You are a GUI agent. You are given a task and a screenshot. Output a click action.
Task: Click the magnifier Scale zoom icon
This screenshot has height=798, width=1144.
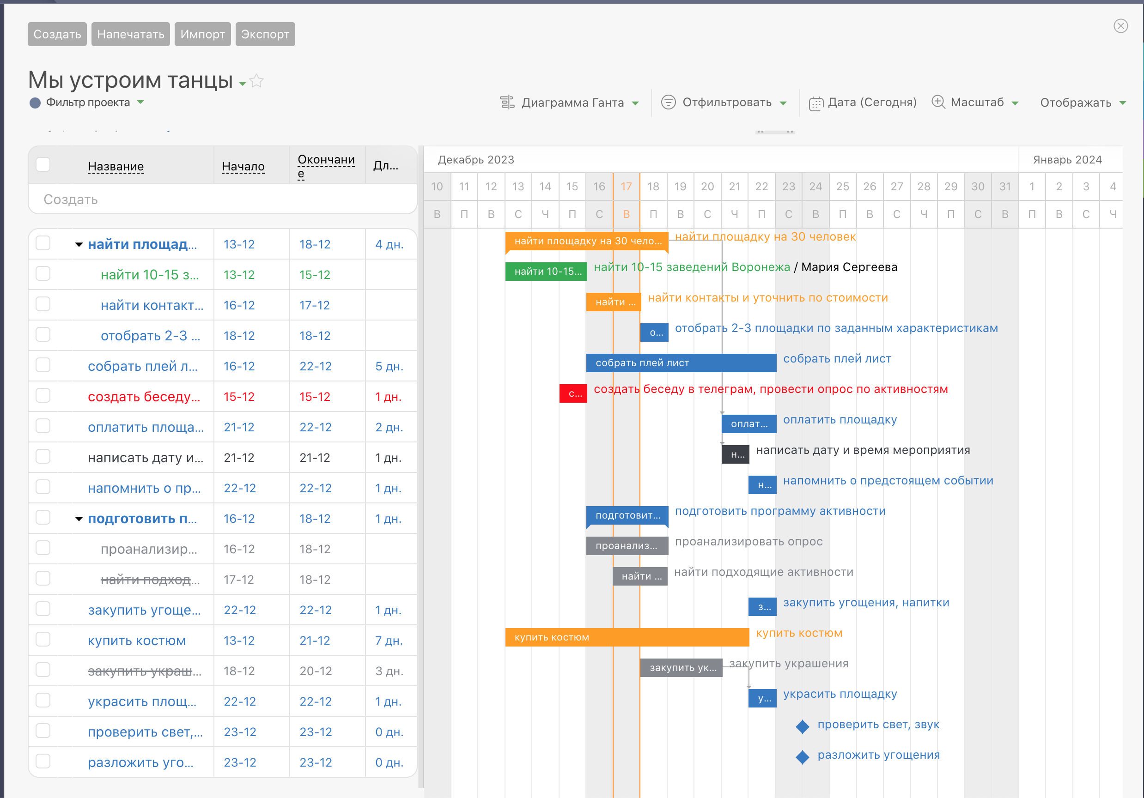coord(938,102)
